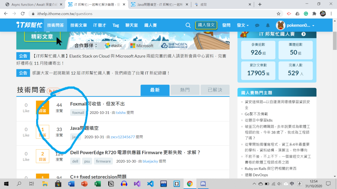Image resolution: width=337 pixels, height=189 pixels.
Task: Show hidden system tray icons
Action: click(x=254, y=184)
